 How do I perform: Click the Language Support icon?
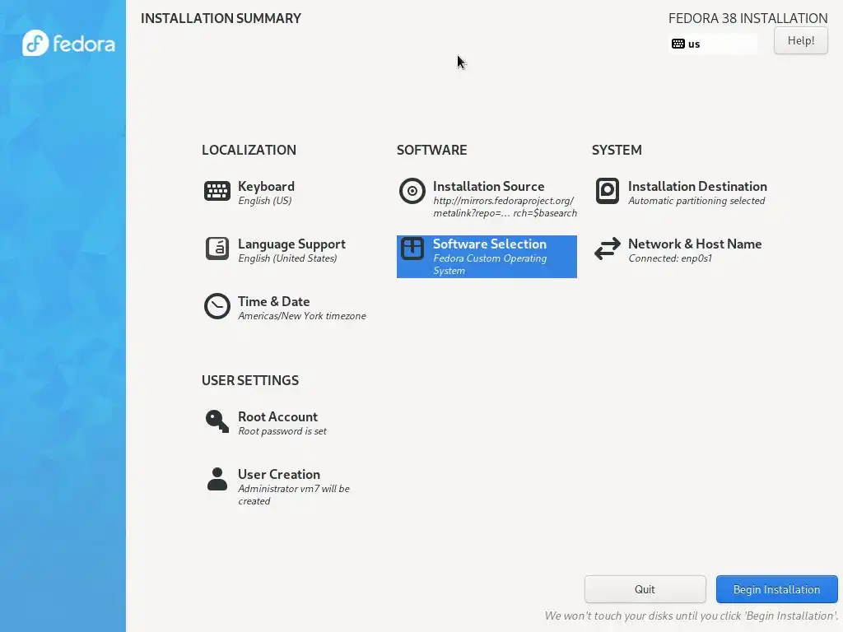[x=217, y=249]
